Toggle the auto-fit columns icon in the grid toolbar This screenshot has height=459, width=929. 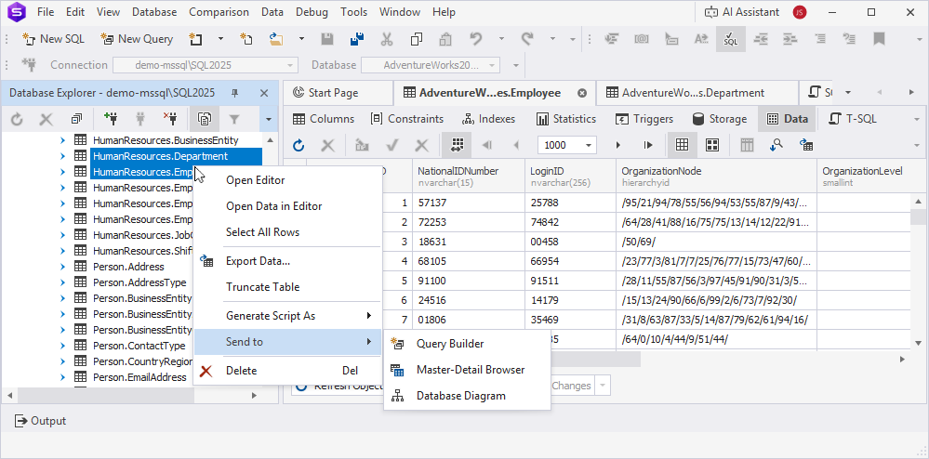[x=457, y=145]
